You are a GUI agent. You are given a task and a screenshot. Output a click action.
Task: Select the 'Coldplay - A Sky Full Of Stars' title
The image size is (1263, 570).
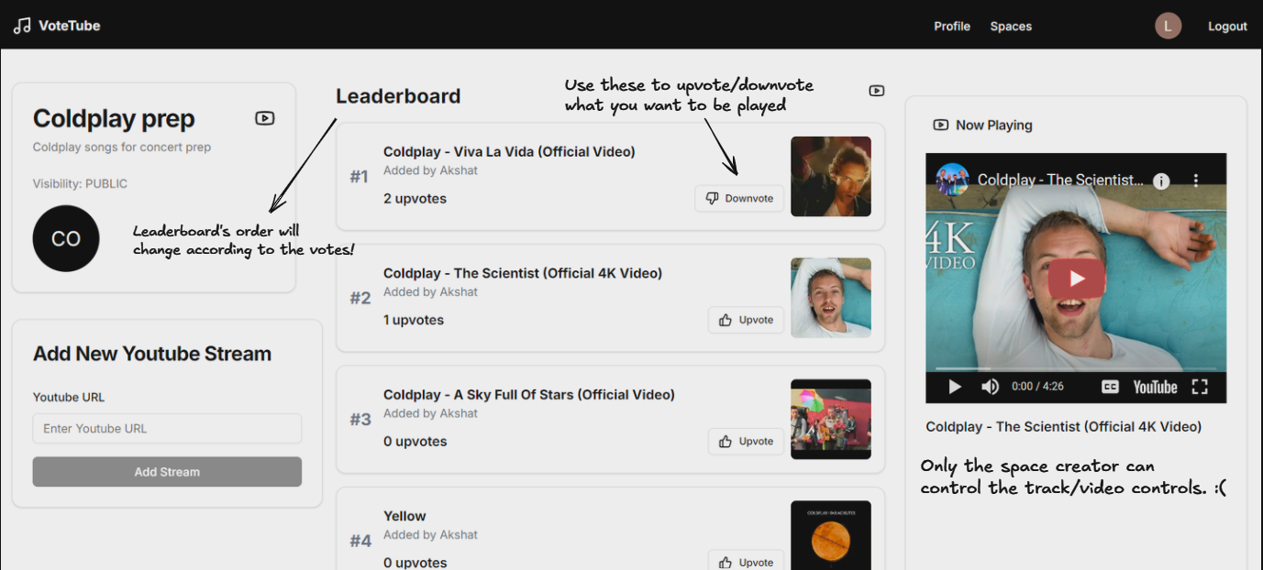pyautogui.click(x=529, y=394)
